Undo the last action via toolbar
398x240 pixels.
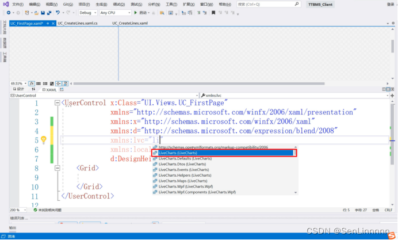click(58, 13)
